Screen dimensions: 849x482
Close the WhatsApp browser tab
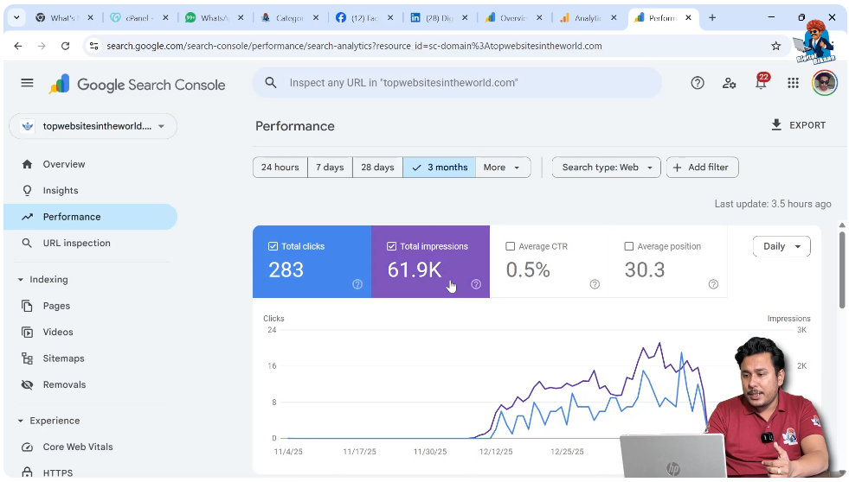pyautogui.click(x=241, y=18)
